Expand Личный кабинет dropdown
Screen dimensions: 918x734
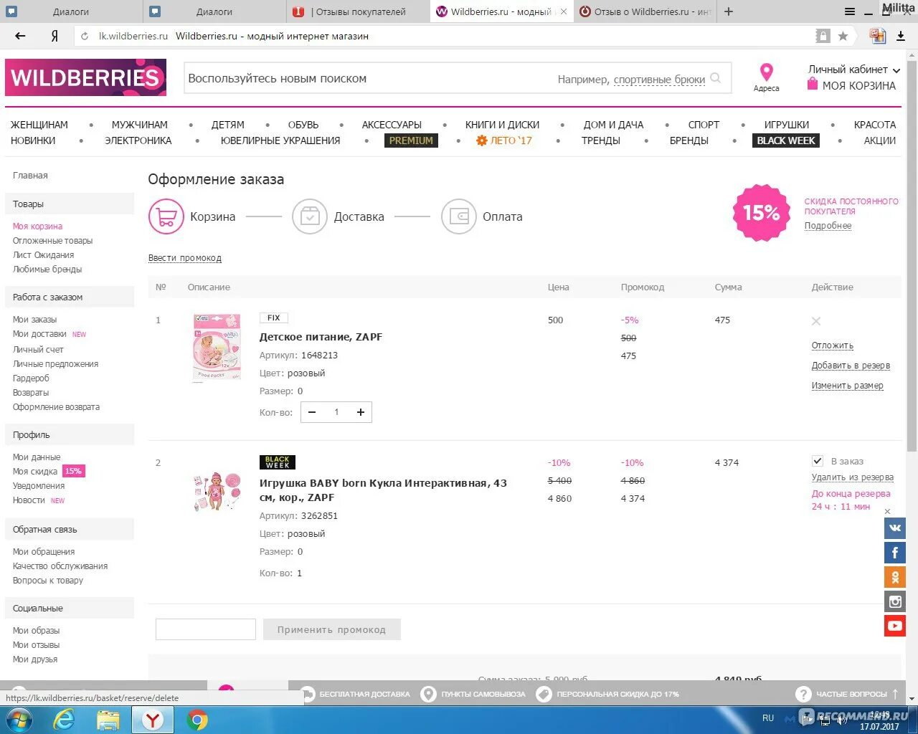point(853,70)
